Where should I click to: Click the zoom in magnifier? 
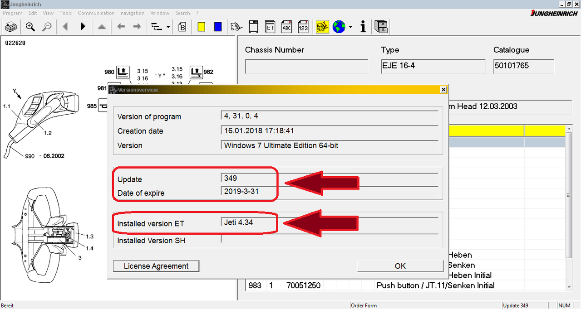30,27
